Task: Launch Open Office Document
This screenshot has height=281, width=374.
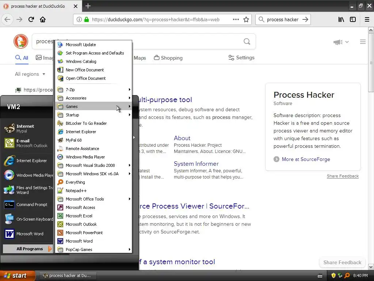Action: (x=93, y=78)
